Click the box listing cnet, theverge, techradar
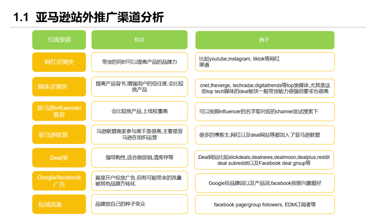The height and width of the screenshot is (217, 378). tap(265, 88)
